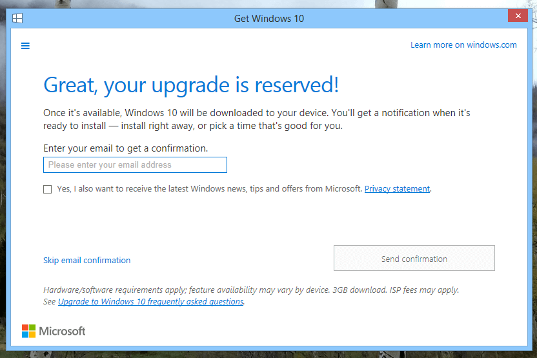This screenshot has width=537, height=358.
Task: Click 'Enter your email to get a confirmation.' text
Action: [x=125, y=148]
